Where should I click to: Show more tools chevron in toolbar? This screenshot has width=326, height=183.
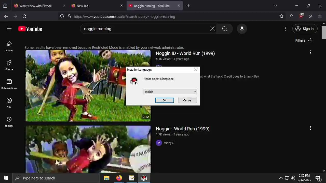click(x=310, y=16)
